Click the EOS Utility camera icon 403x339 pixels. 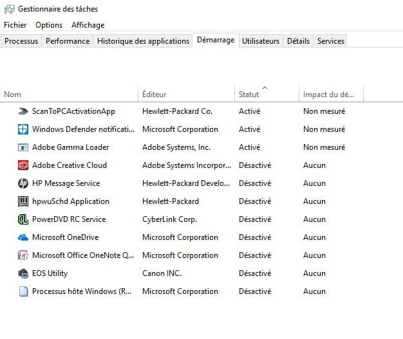point(23,273)
